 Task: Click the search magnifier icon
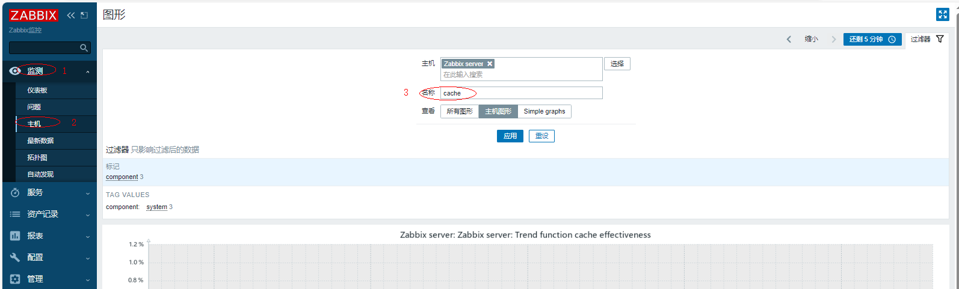84,47
